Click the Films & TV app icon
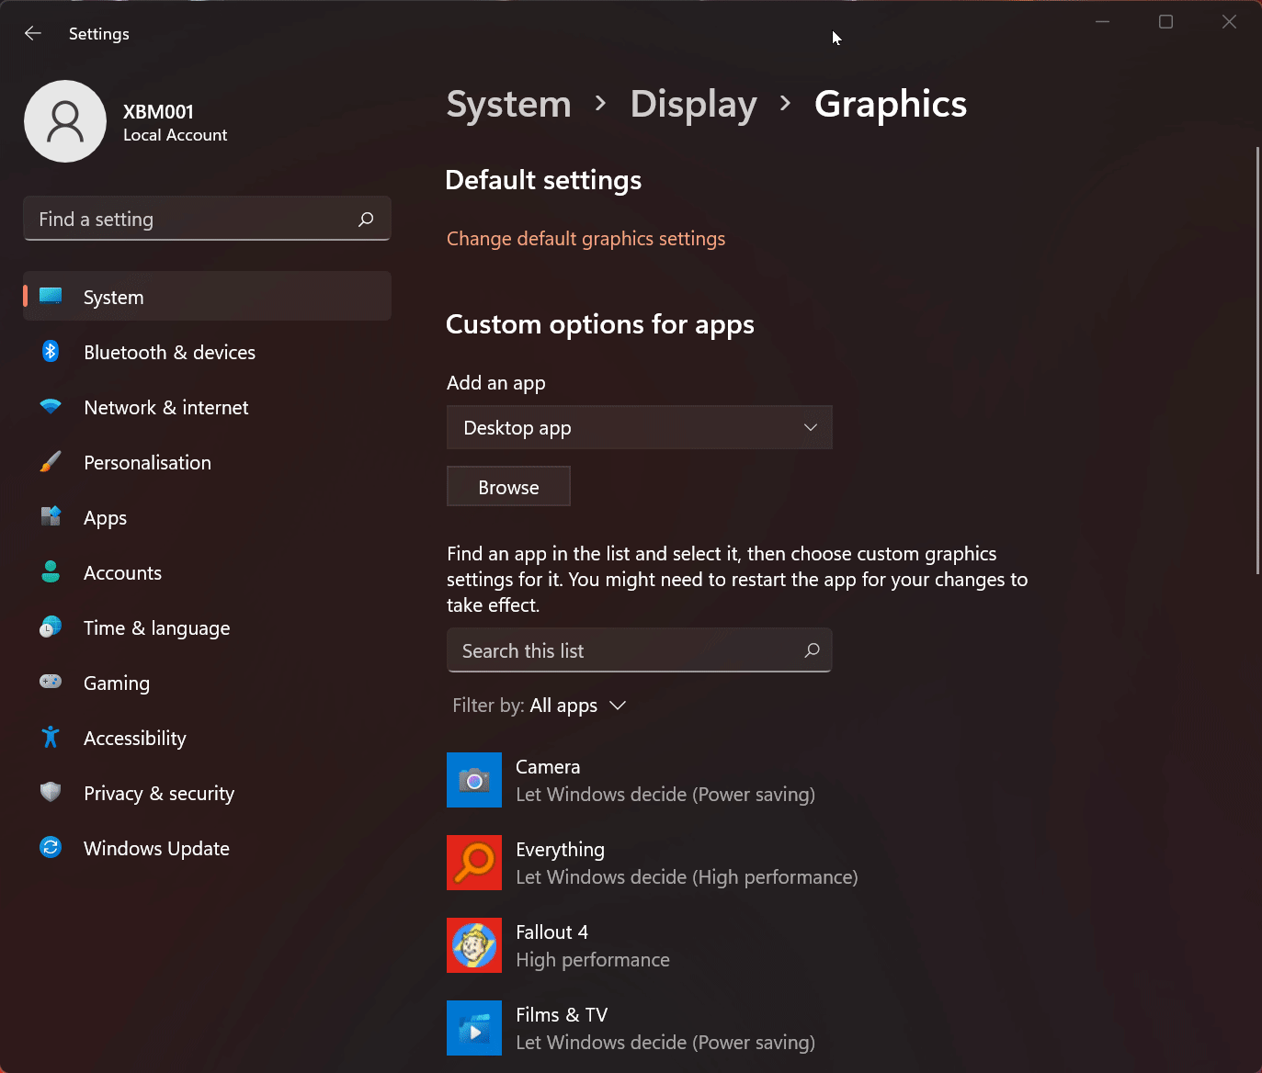The width and height of the screenshot is (1262, 1073). click(474, 1028)
